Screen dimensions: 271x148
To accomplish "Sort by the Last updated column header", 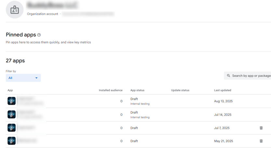I will [223, 90].
